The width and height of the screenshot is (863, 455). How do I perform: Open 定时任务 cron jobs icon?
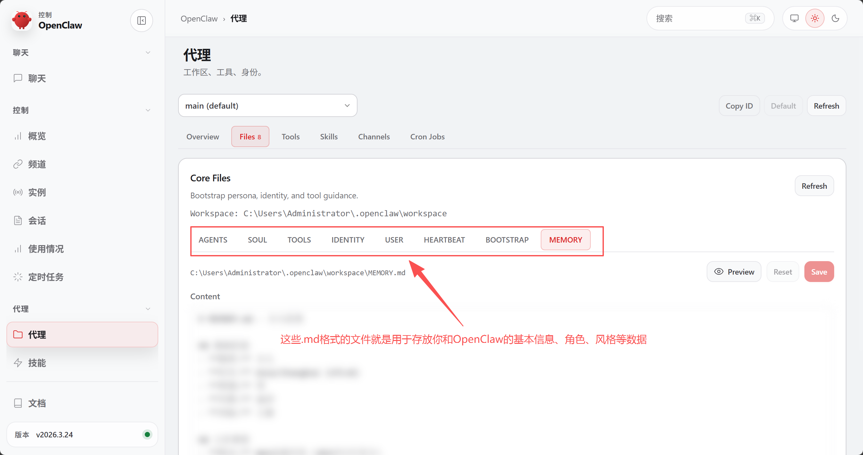[18, 277]
